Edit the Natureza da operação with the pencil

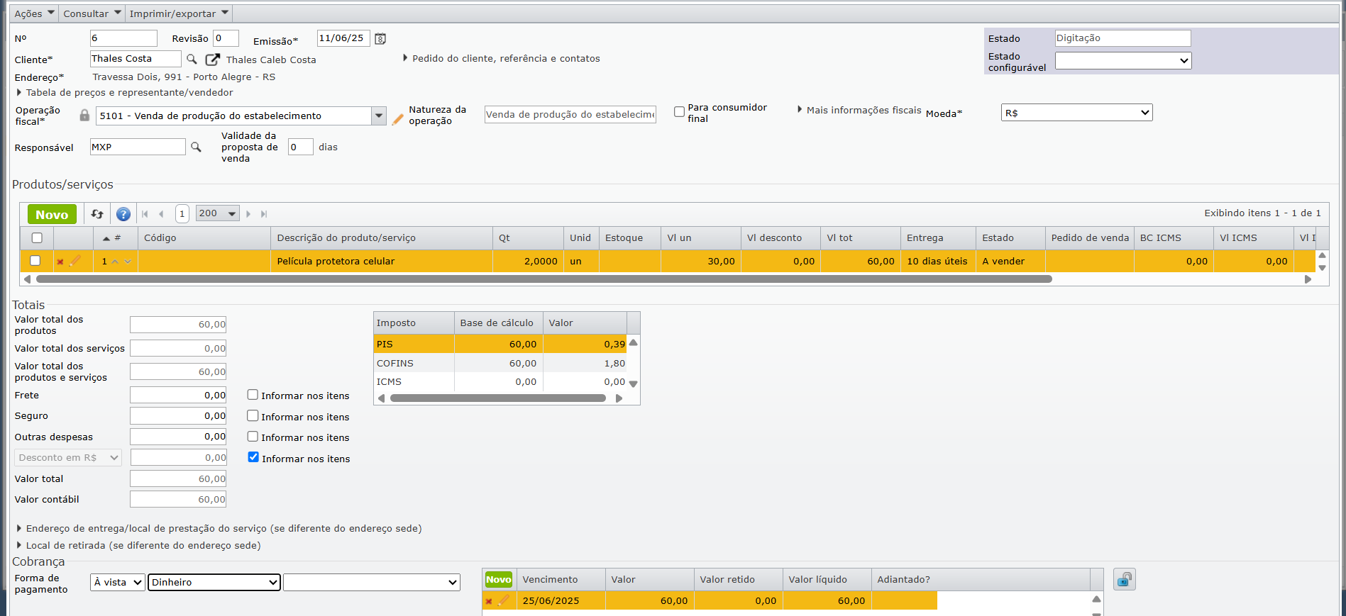[398, 118]
